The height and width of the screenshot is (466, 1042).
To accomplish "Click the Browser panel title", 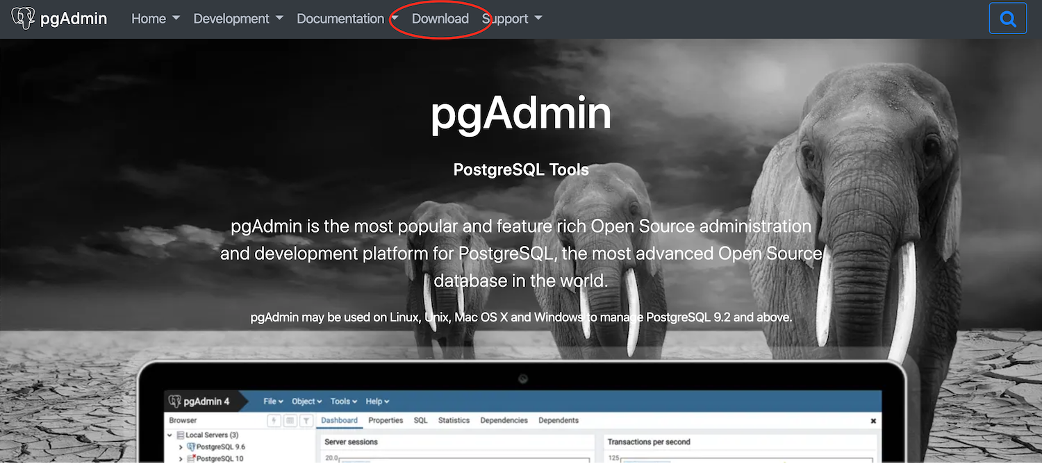I will [x=183, y=420].
